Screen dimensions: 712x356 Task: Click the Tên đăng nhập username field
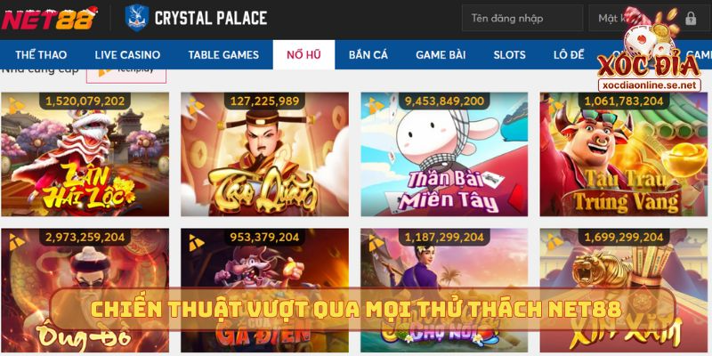(522, 18)
